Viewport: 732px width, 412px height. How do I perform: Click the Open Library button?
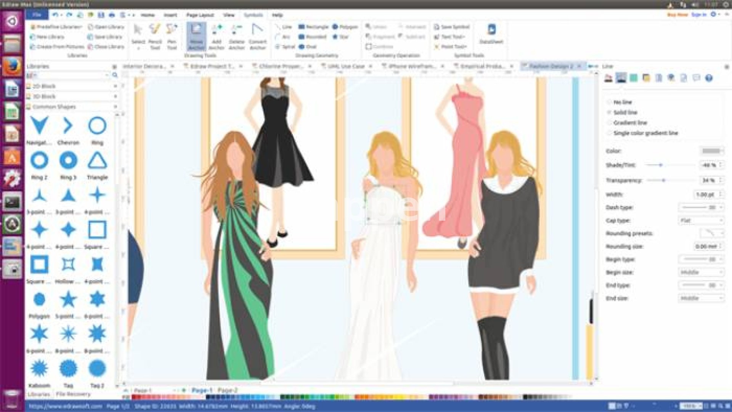(106, 27)
